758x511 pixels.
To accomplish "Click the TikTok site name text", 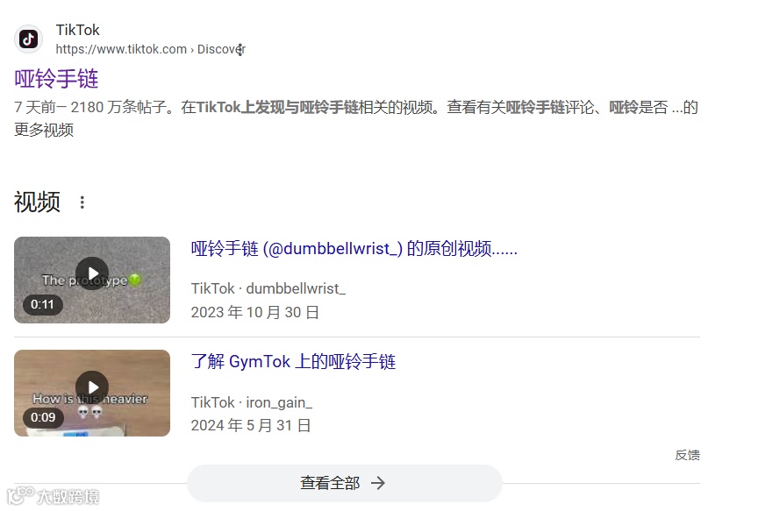I will click(x=77, y=30).
